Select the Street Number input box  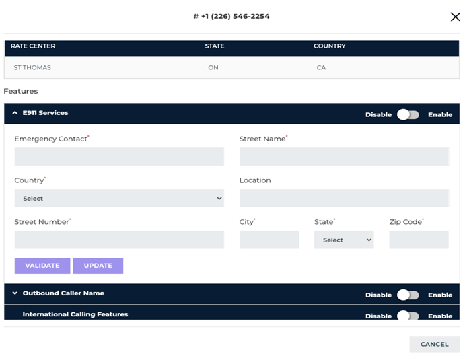point(118,240)
